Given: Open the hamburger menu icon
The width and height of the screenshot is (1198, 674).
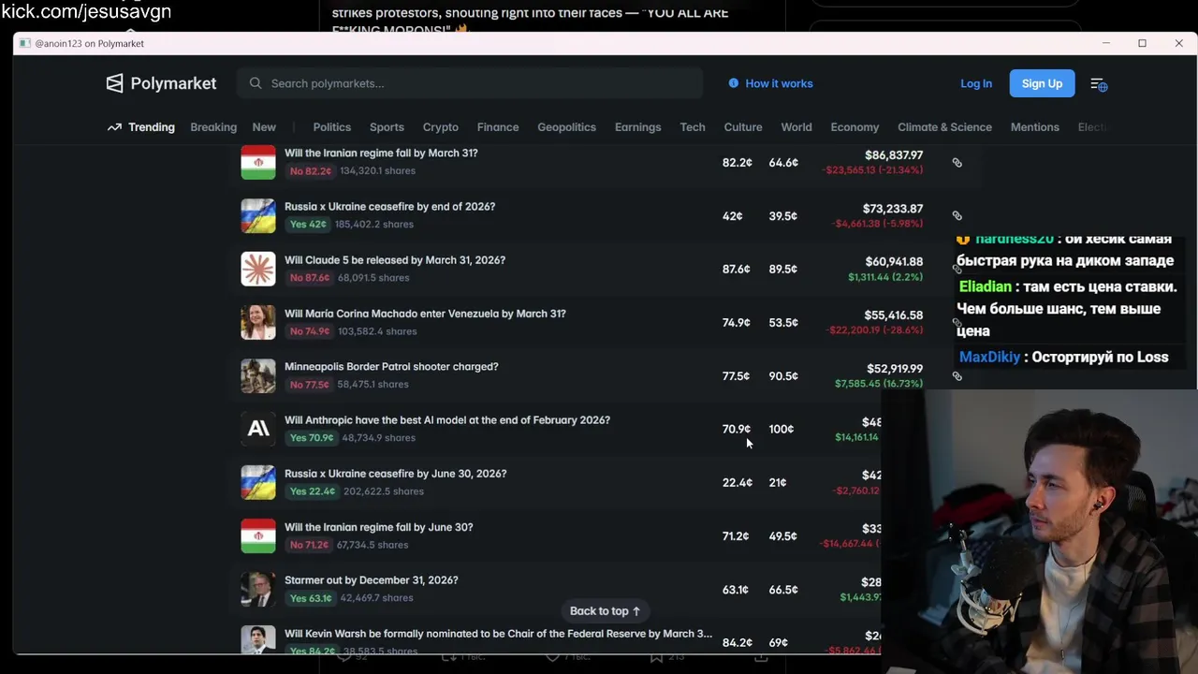Looking at the screenshot, I should point(1098,83).
